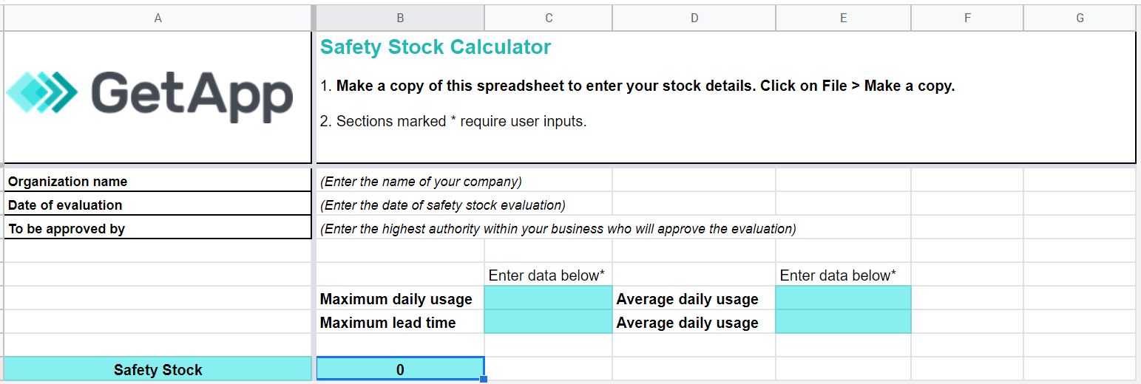This screenshot has width=1141, height=384.
Task: Select column A header
Action: coord(158,18)
